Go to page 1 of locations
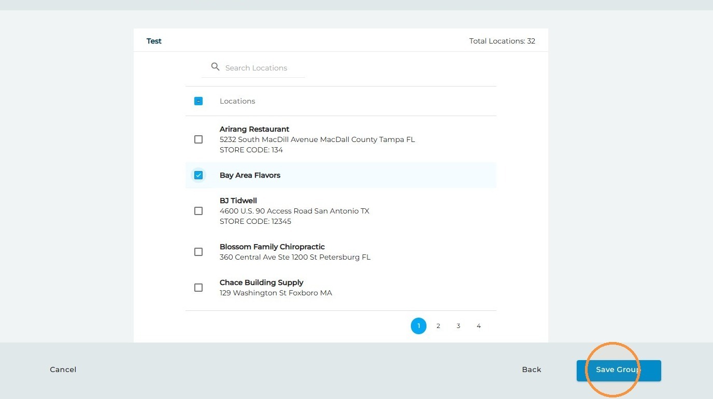 point(419,326)
